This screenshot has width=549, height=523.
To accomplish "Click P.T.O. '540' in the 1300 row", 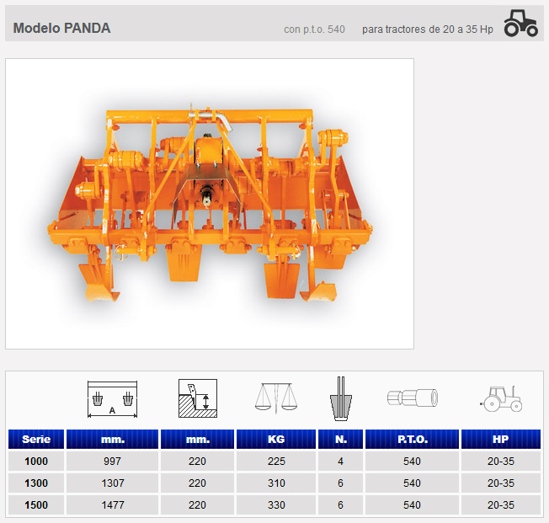I will pyautogui.click(x=412, y=483).
